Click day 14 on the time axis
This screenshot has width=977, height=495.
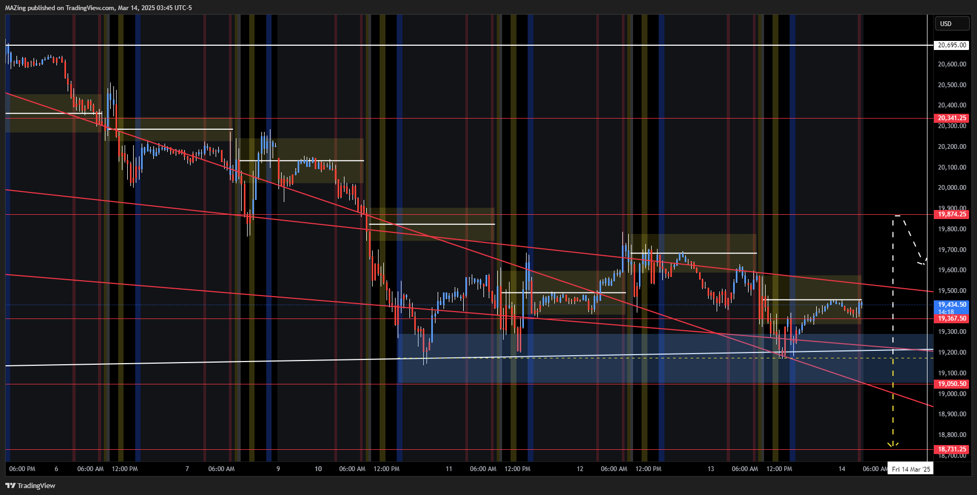pyautogui.click(x=842, y=469)
